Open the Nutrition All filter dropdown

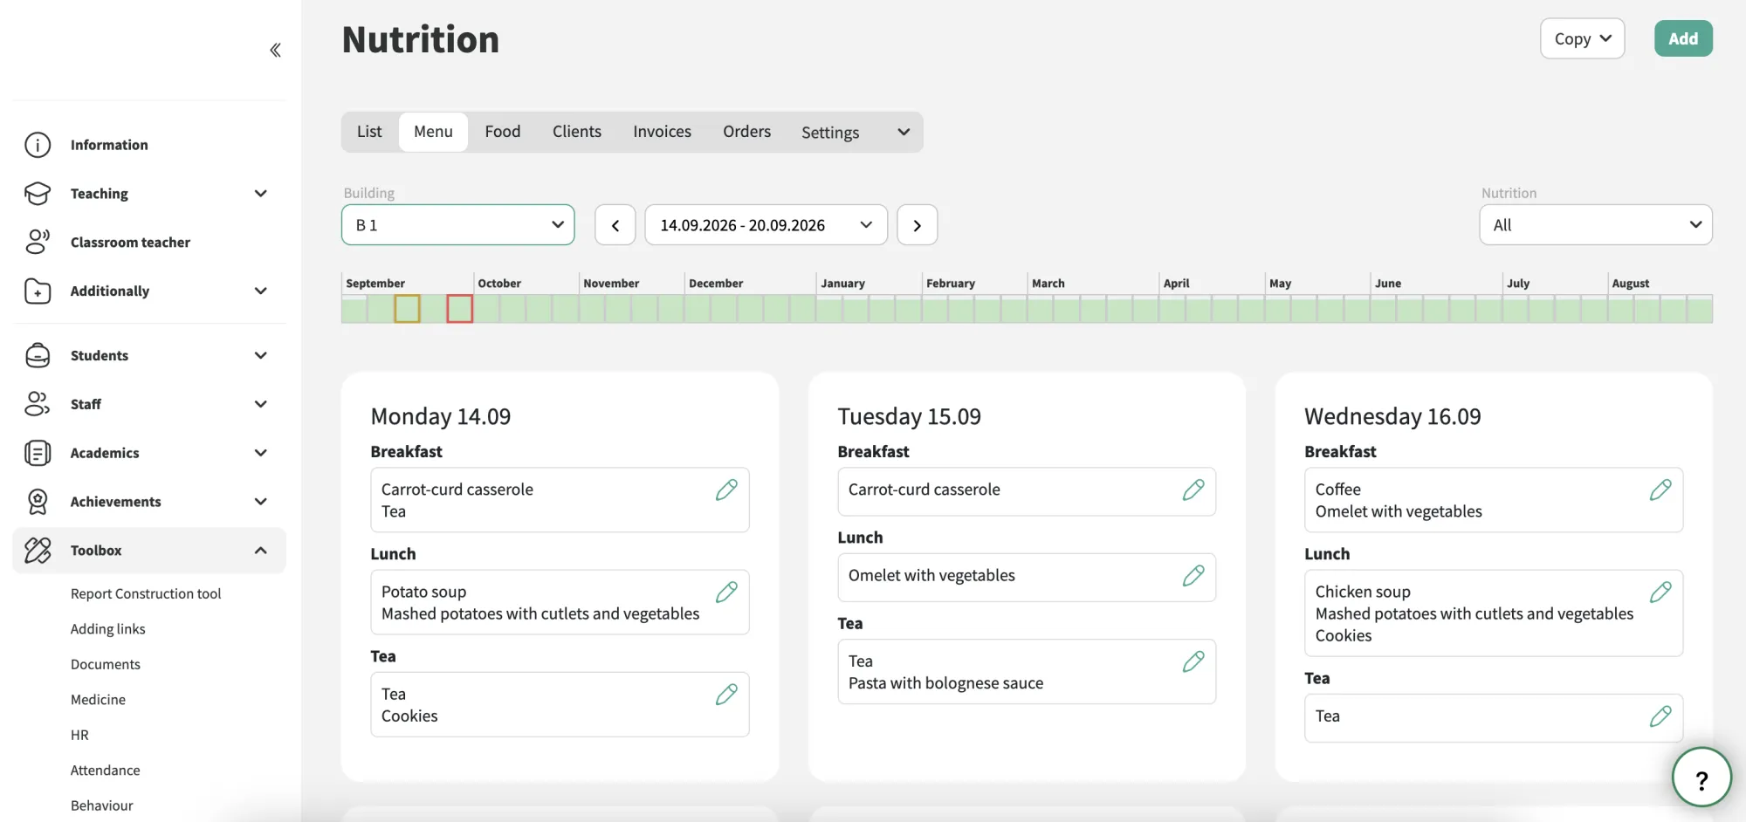click(1596, 225)
